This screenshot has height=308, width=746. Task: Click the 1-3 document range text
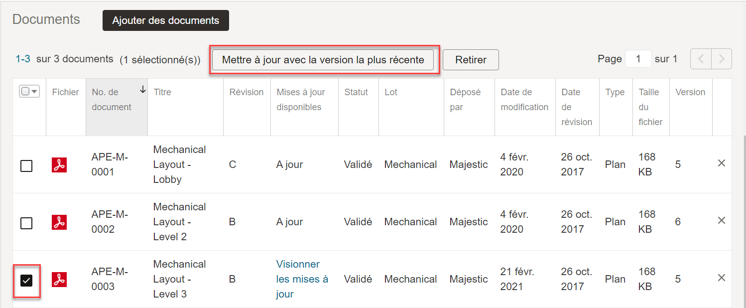[23, 59]
